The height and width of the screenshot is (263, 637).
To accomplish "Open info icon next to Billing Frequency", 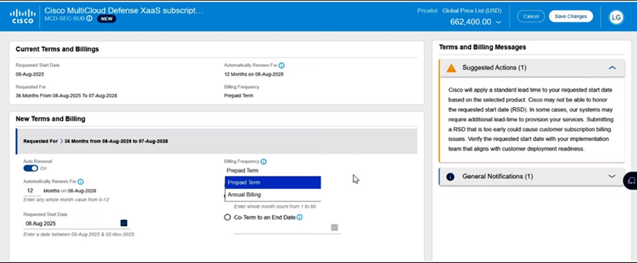I will pyautogui.click(x=263, y=162).
